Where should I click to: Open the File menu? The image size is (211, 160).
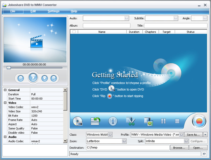coord(13,11)
